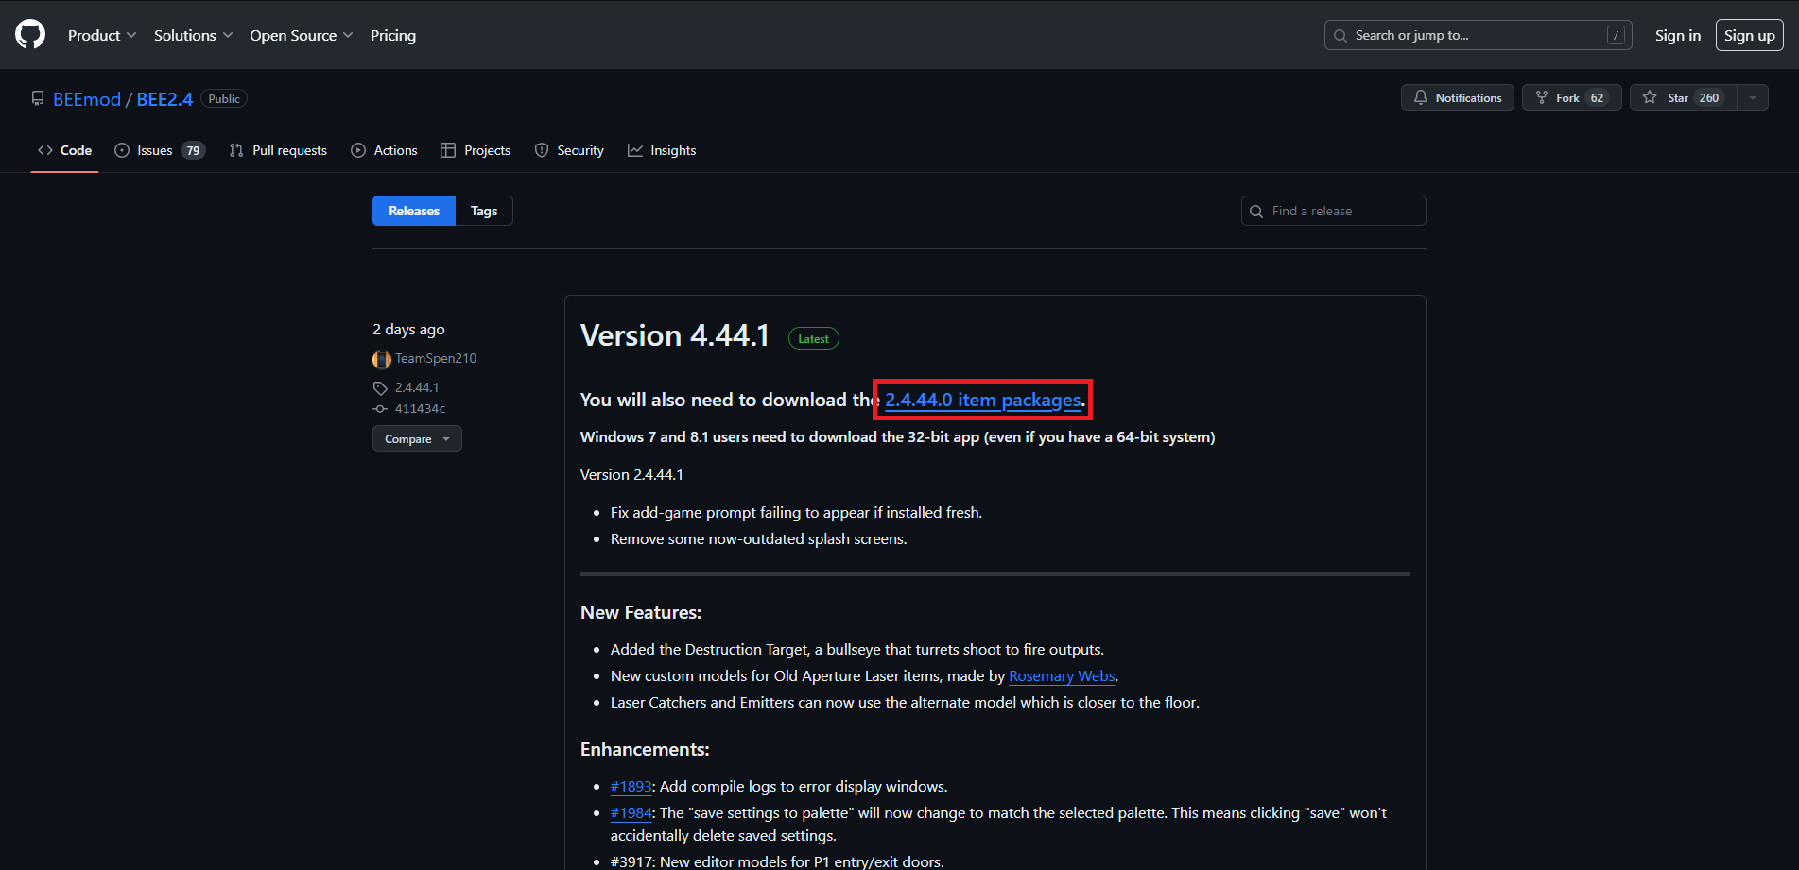1799x870 pixels.
Task: Expand the Product menu
Action: coord(102,35)
